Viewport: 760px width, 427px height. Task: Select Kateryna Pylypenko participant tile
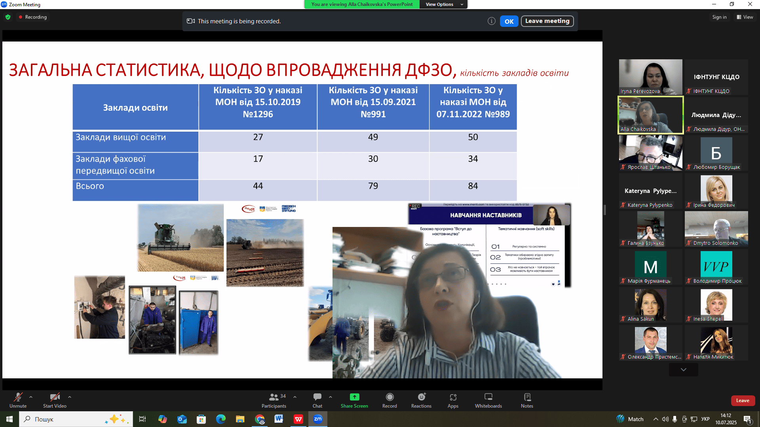[651, 191]
